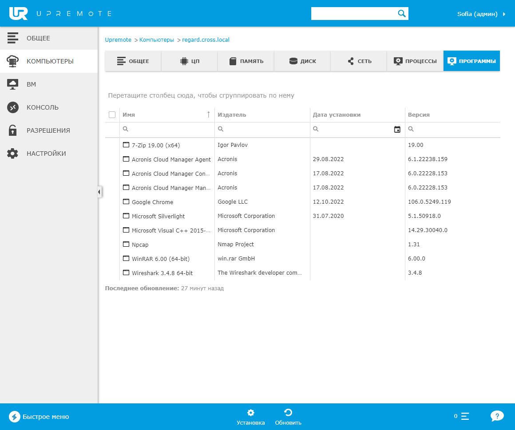Click the Установка button in bottom bar
Viewport: 515px width, 430px height.
point(250,417)
